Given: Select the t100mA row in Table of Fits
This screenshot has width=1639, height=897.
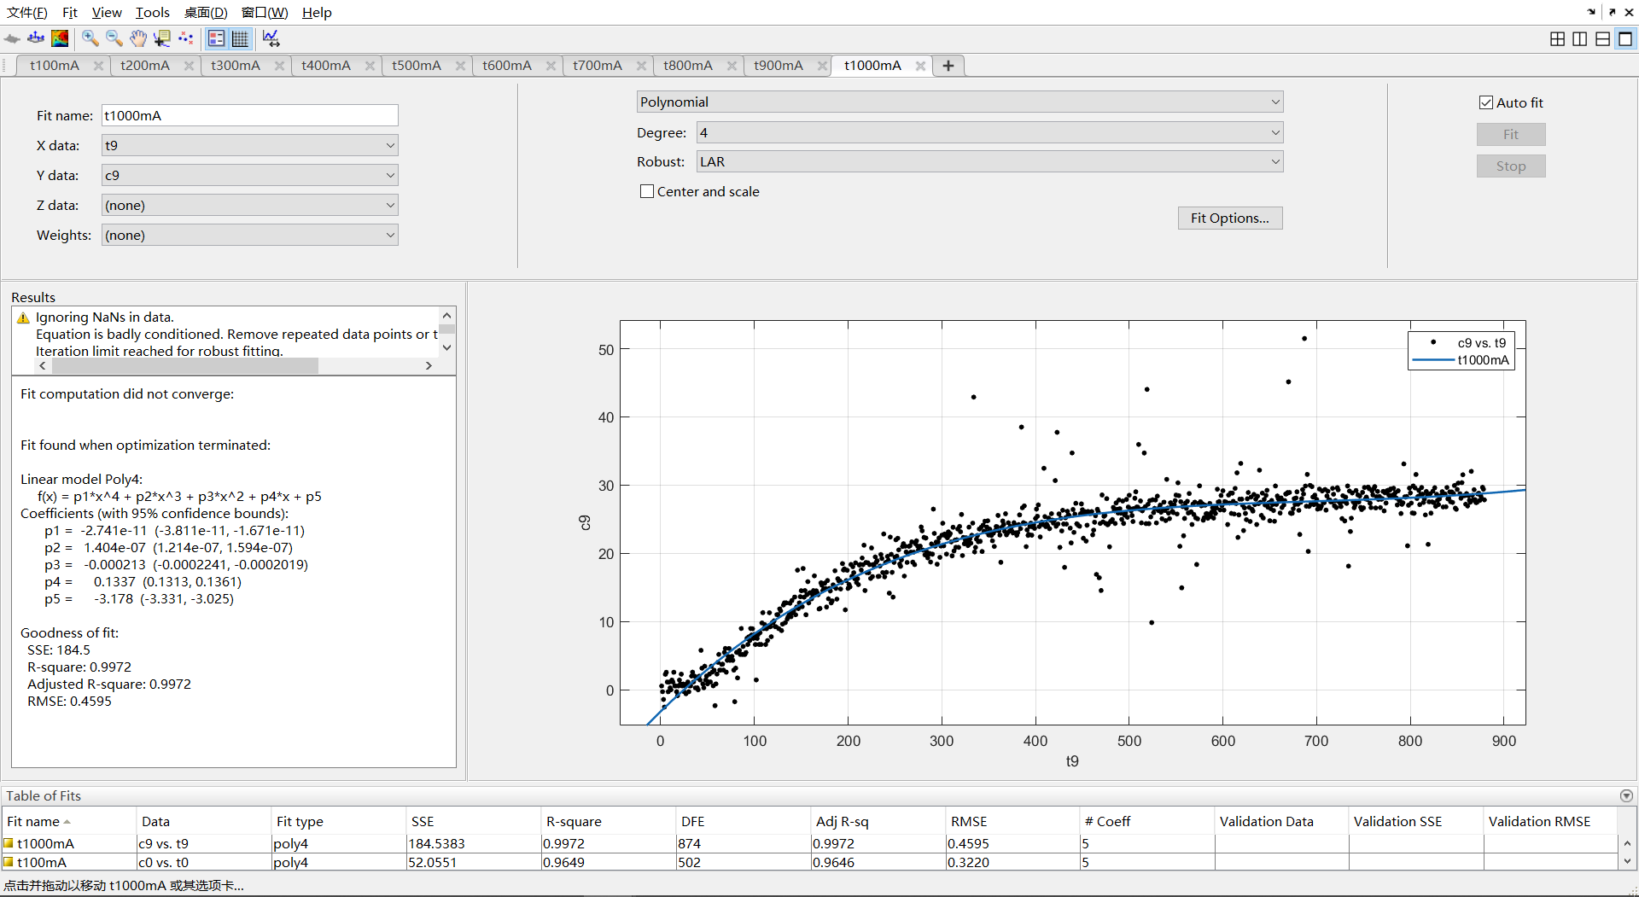Looking at the screenshot, I should (809, 862).
